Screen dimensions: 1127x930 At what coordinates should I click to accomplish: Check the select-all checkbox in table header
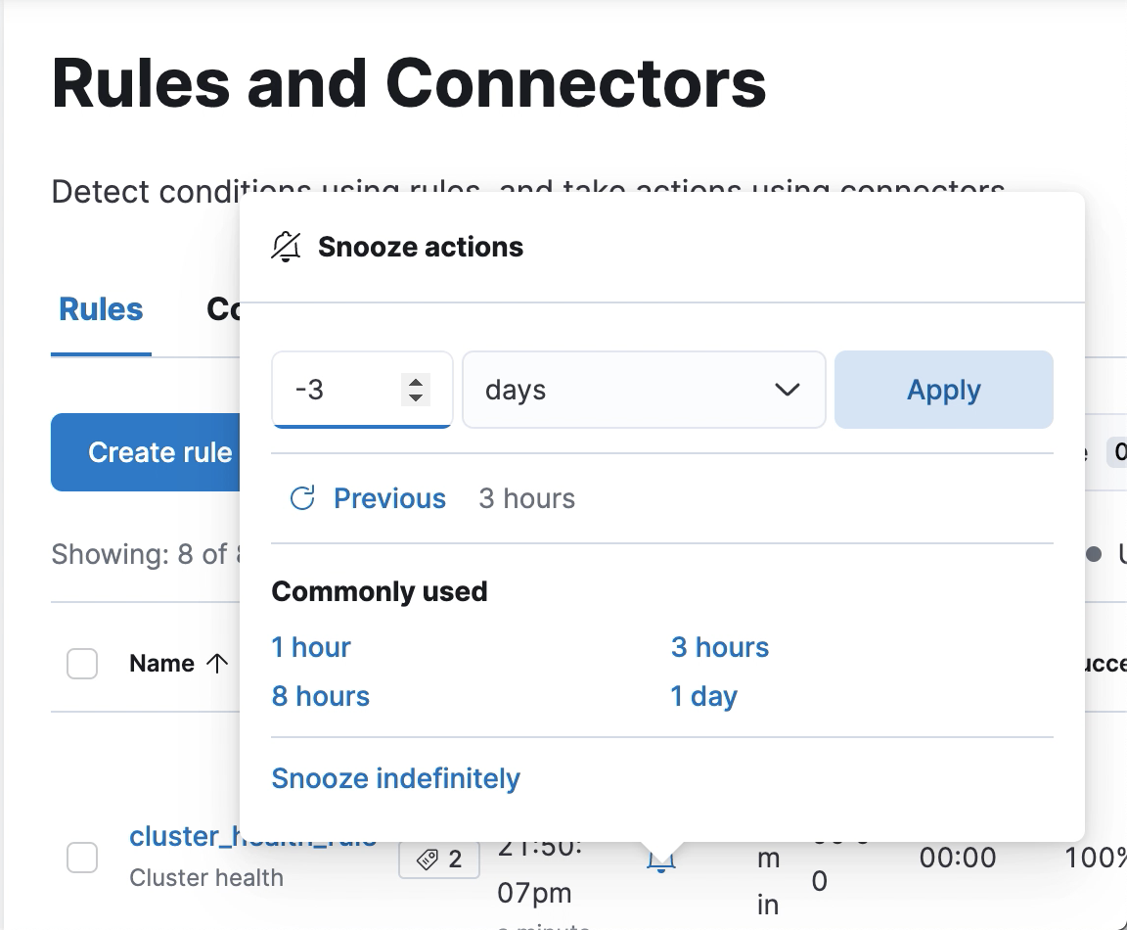tap(83, 663)
